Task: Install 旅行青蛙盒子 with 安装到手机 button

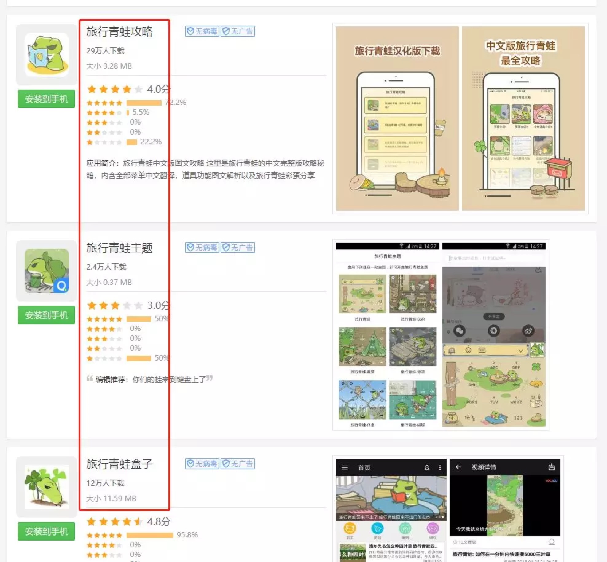Action: pyautogui.click(x=46, y=531)
